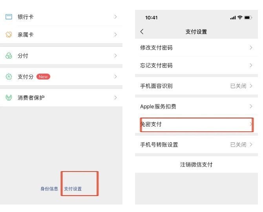Tap the red New badge
The height and width of the screenshot is (212, 263).
click(x=43, y=77)
